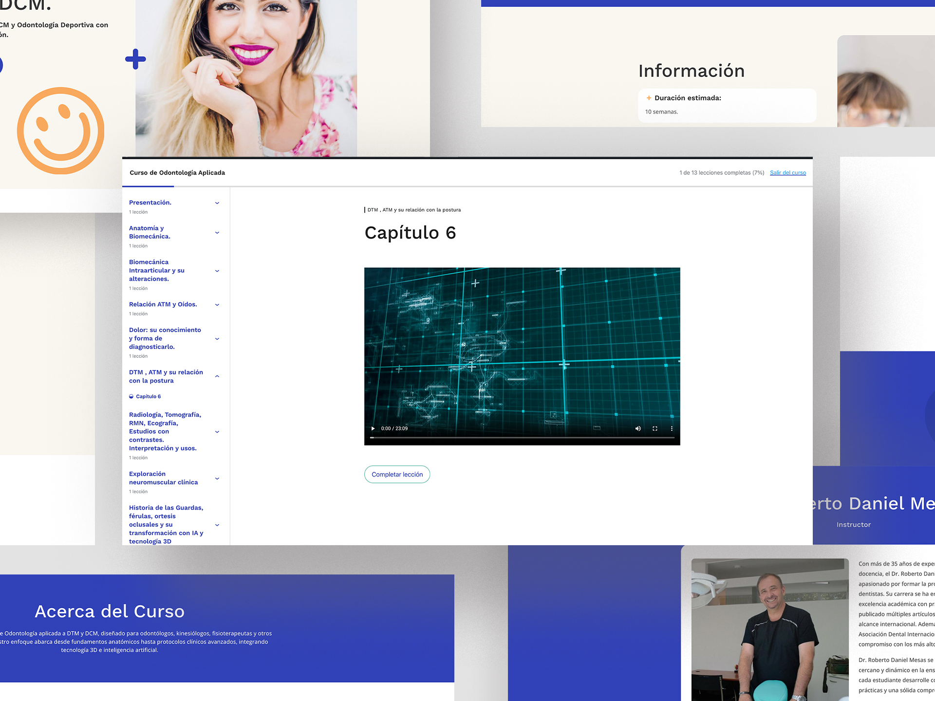935x701 pixels.
Task: Select Capítulo 6 lesson in sidebar
Action: point(148,396)
